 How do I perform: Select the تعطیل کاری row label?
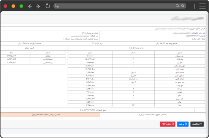tap(179, 76)
